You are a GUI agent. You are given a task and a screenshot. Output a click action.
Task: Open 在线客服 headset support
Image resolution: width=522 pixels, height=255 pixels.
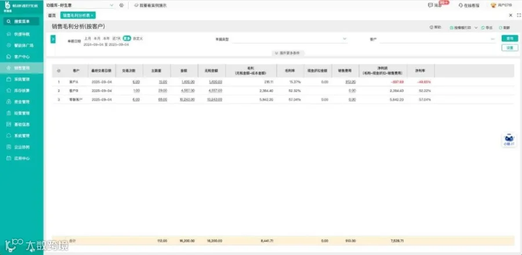469,5
